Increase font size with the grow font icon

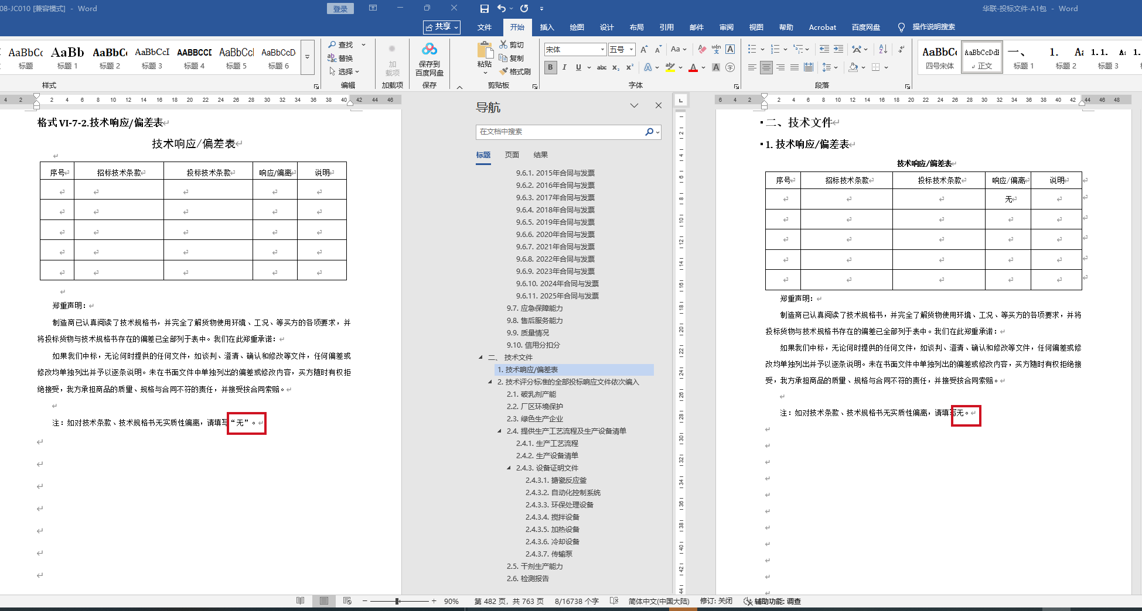644,49
